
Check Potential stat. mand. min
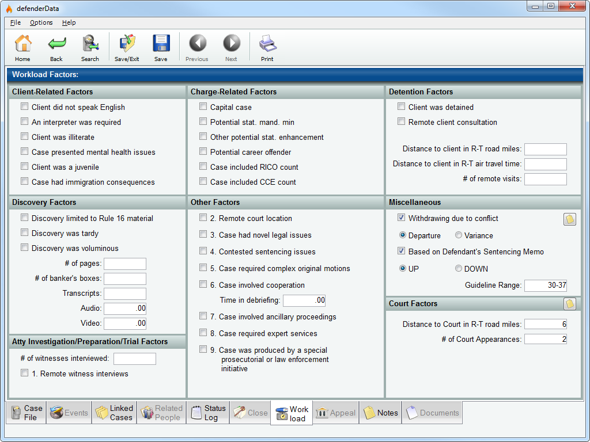[x=203, y=121]
